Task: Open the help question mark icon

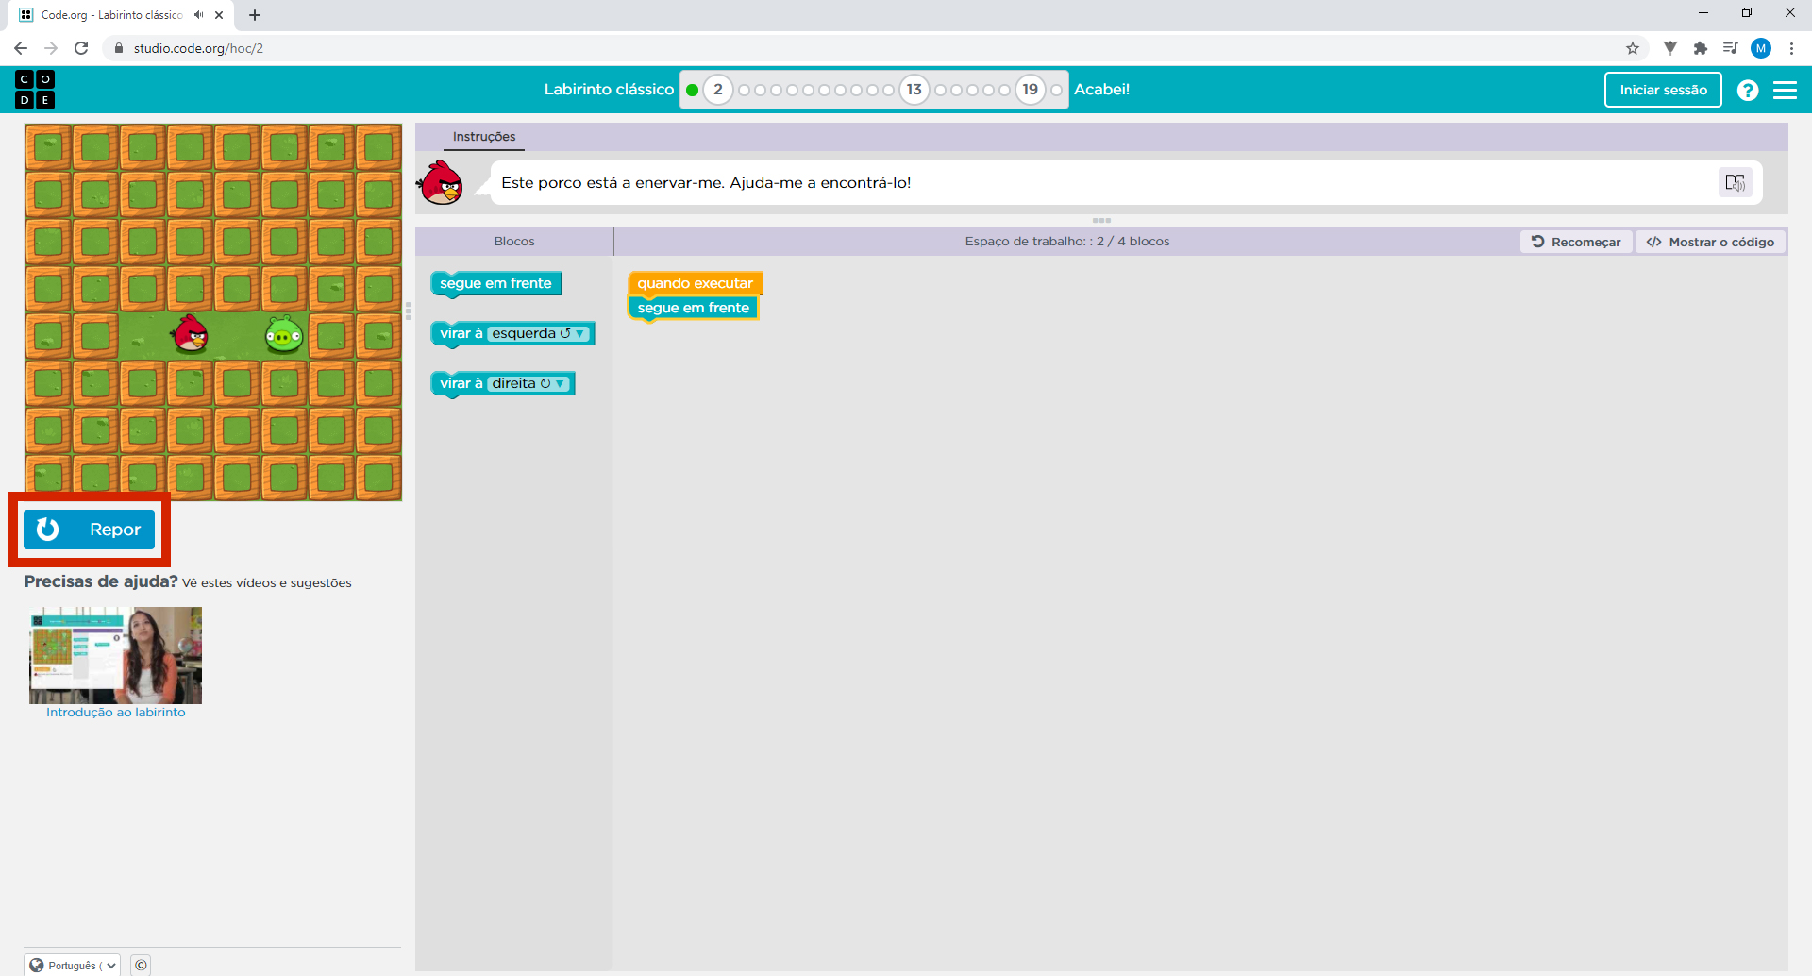Action: [x=1748, y=90]
